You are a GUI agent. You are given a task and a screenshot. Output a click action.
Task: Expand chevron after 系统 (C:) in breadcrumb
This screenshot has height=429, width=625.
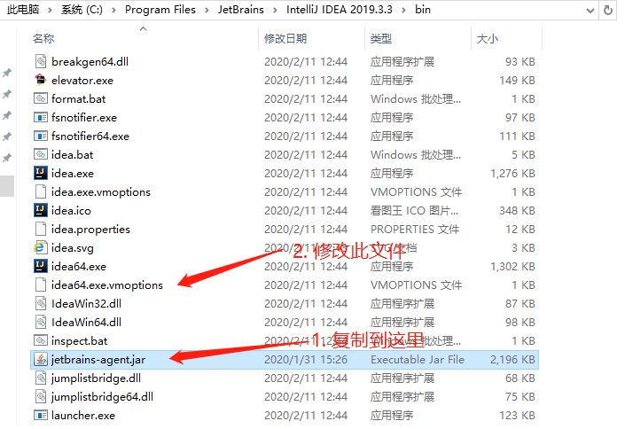click(114, 10)
